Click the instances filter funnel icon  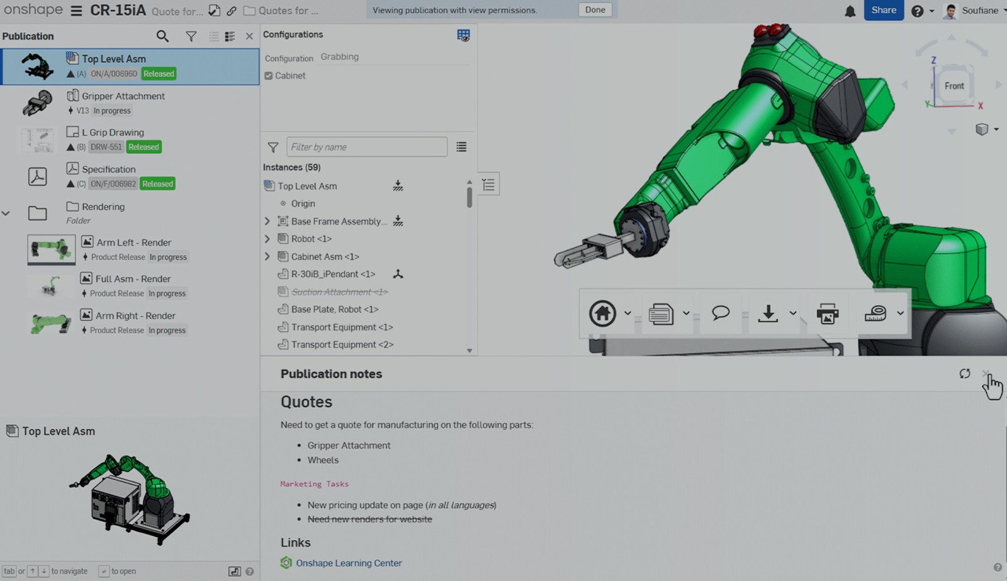[x=273, y=147]
